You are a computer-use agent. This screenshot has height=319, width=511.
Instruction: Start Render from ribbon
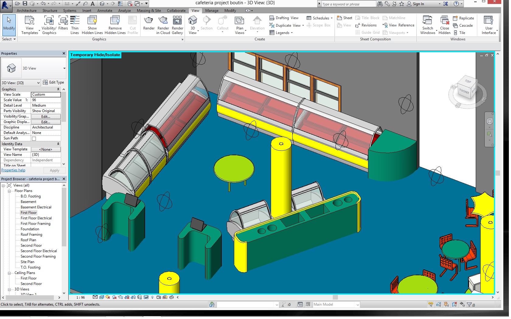[149, 23]
